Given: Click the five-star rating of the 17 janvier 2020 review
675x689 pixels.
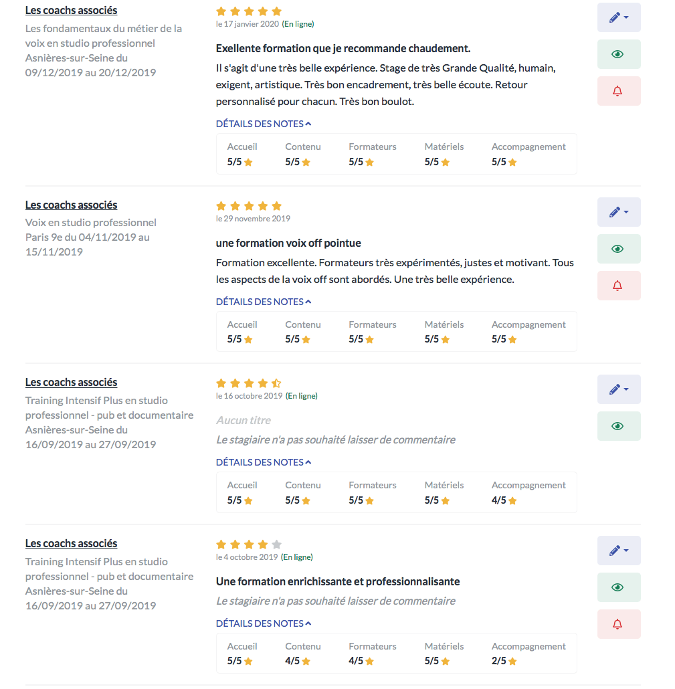Looking at the screenshot, I should 249,11.
